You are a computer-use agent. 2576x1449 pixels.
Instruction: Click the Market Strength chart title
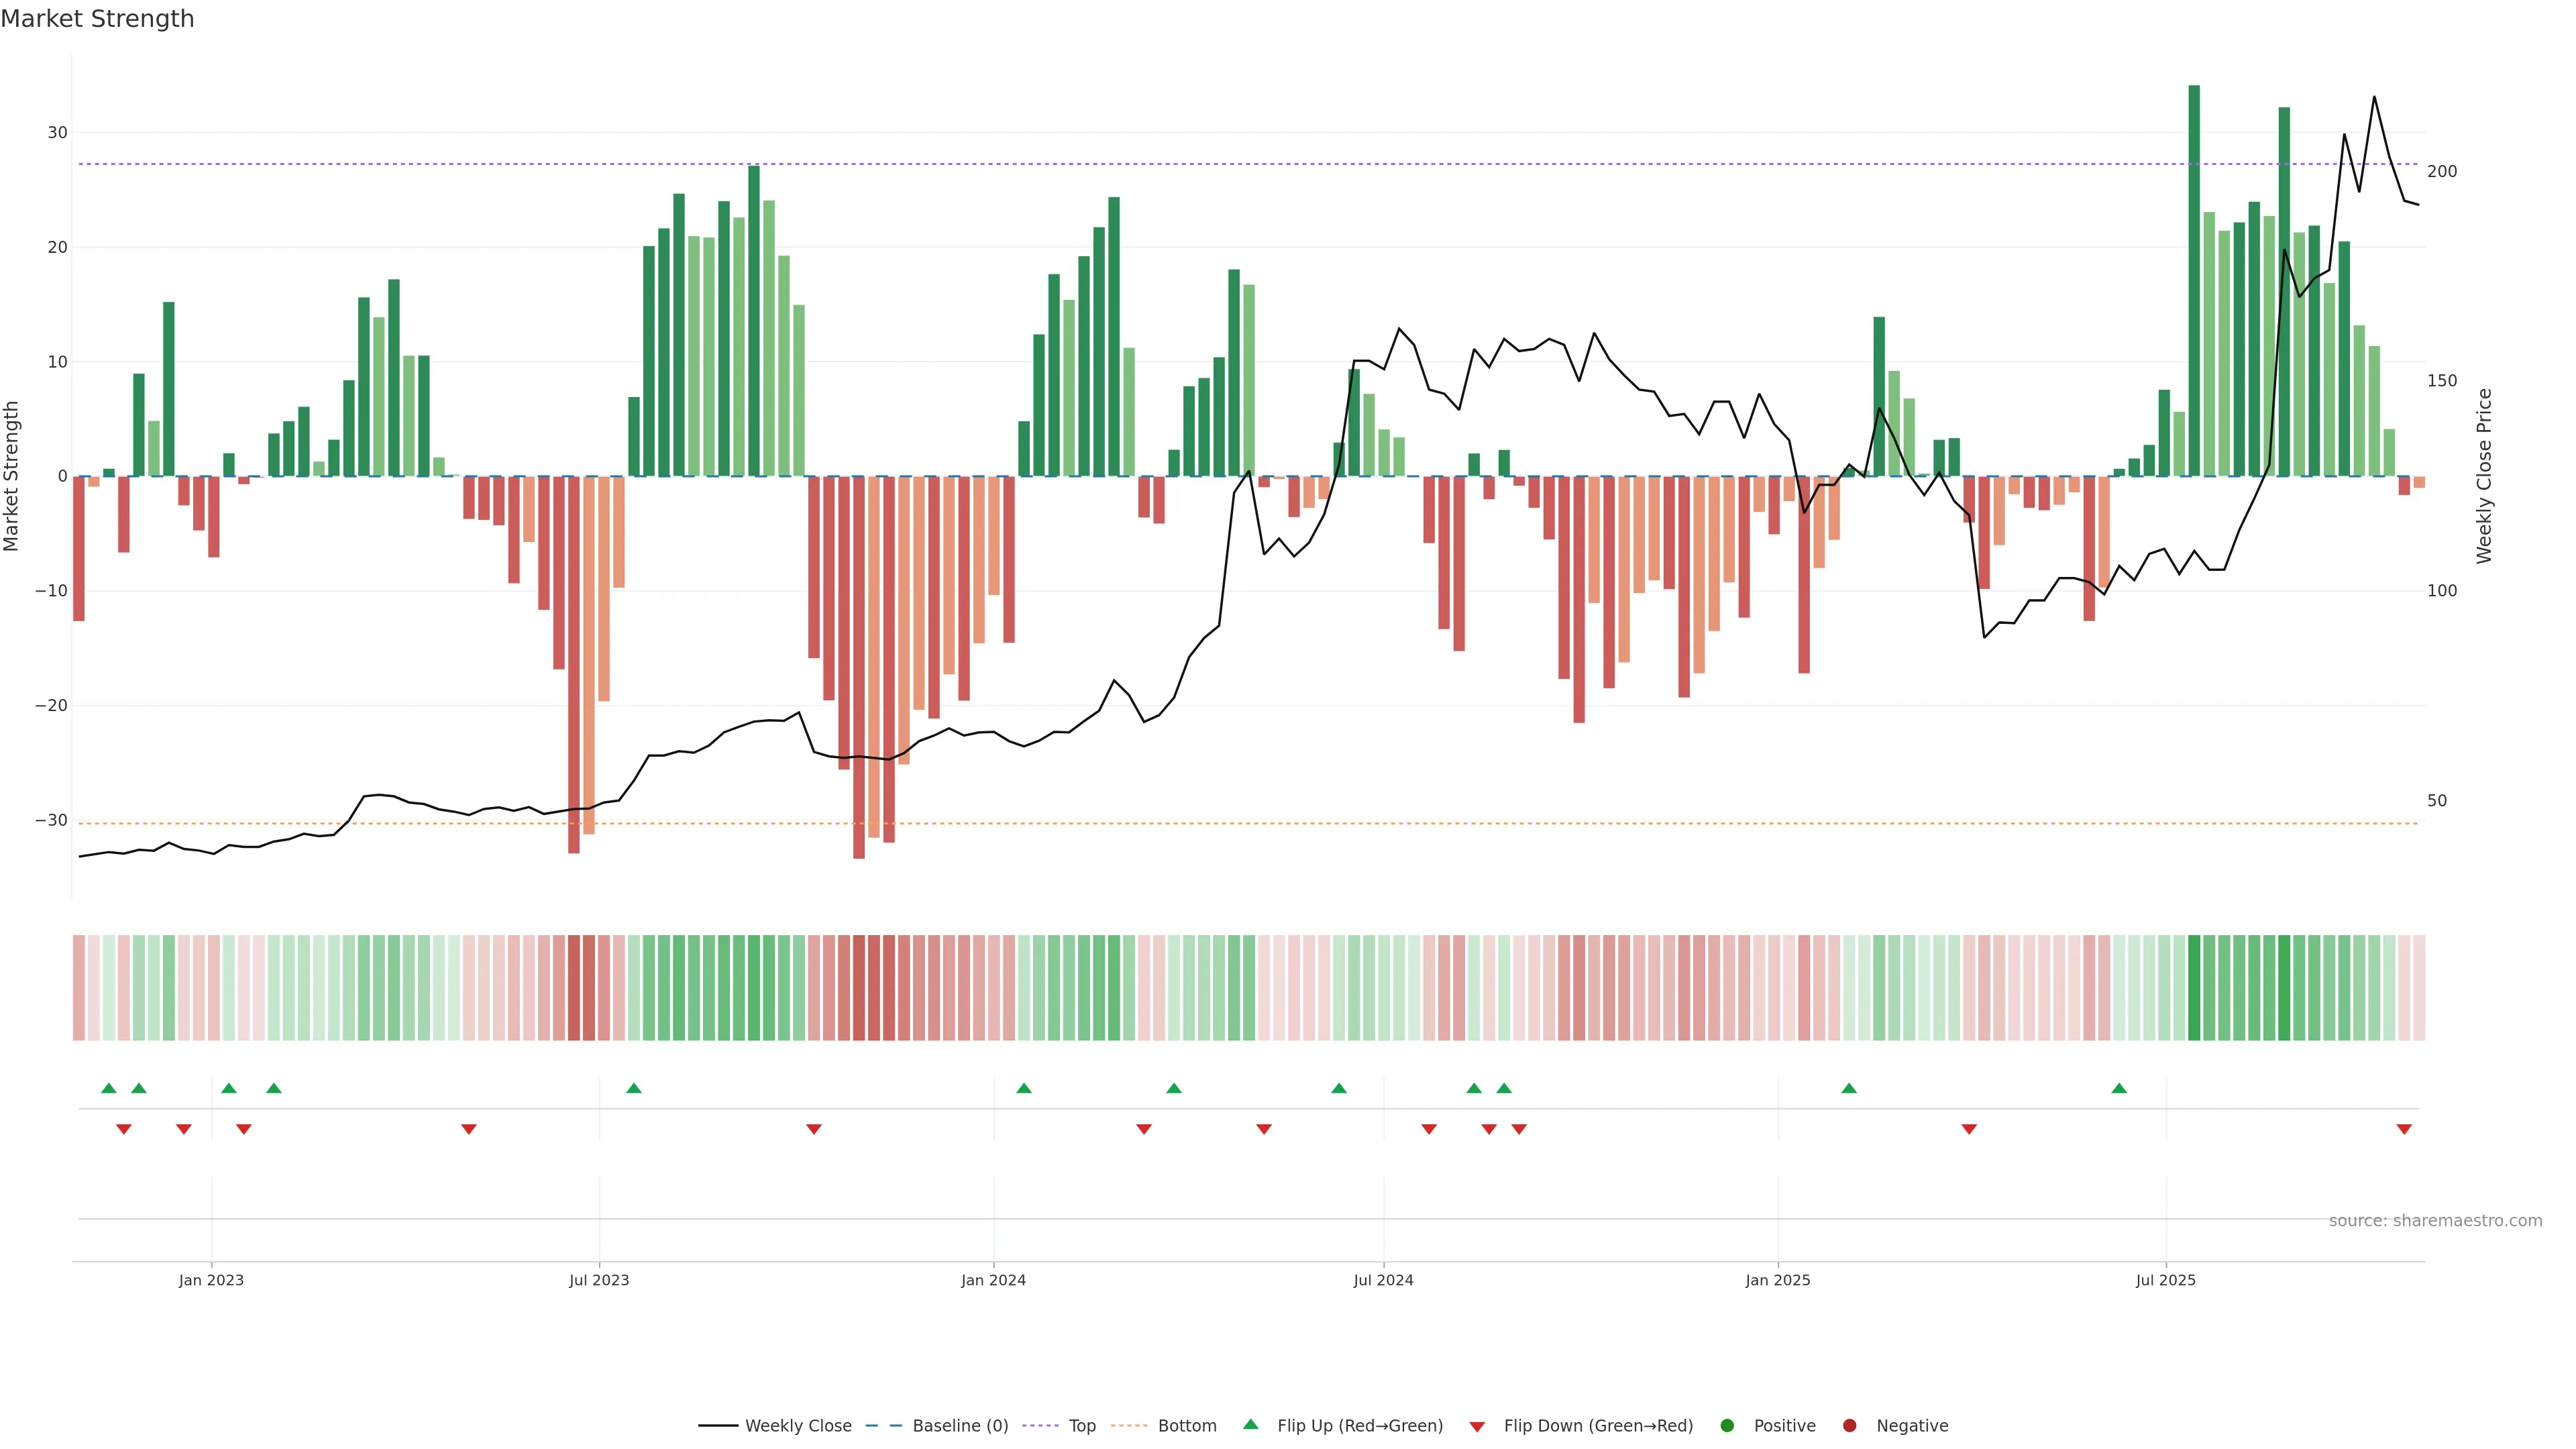(97, 19)
